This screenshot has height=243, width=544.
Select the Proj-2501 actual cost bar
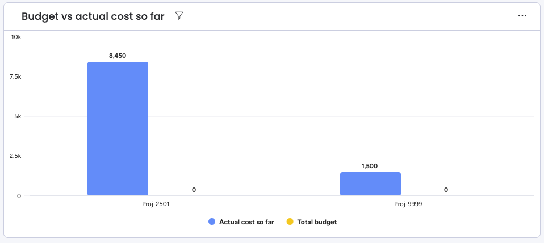click(x=118, y=129)
